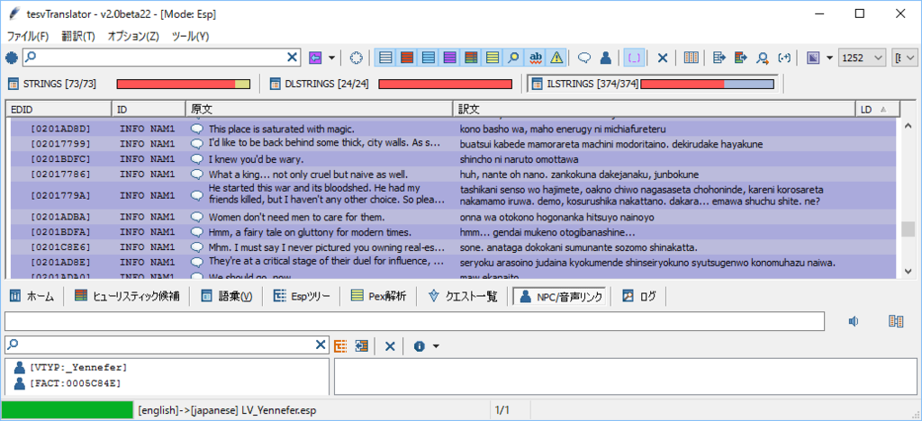Select row 'Hmm, a fairy tale on gluttony'

pos(454,232)
